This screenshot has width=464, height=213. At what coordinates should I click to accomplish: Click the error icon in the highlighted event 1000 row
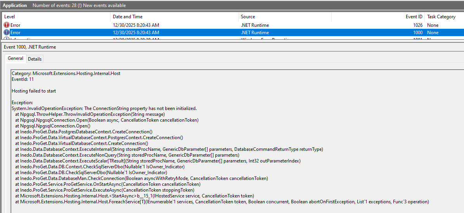7,33
